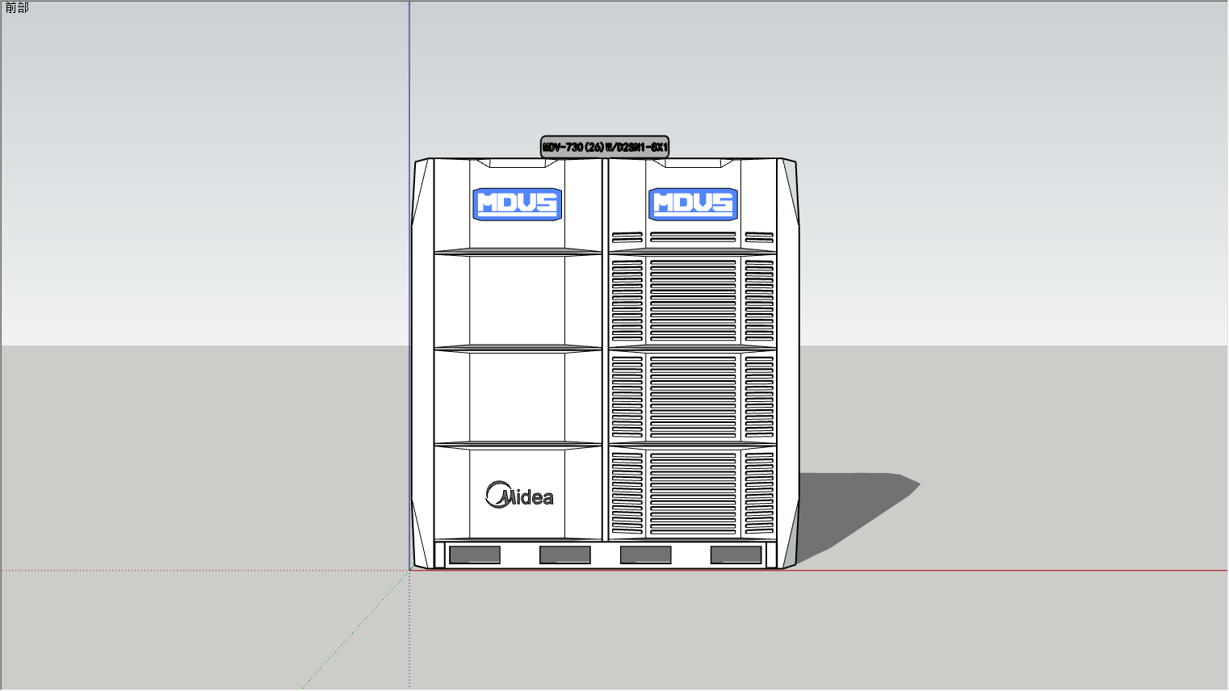Click the MDV5 logo on the left panel
Screen dimensions: 1229x691
[x=517, y=204]
